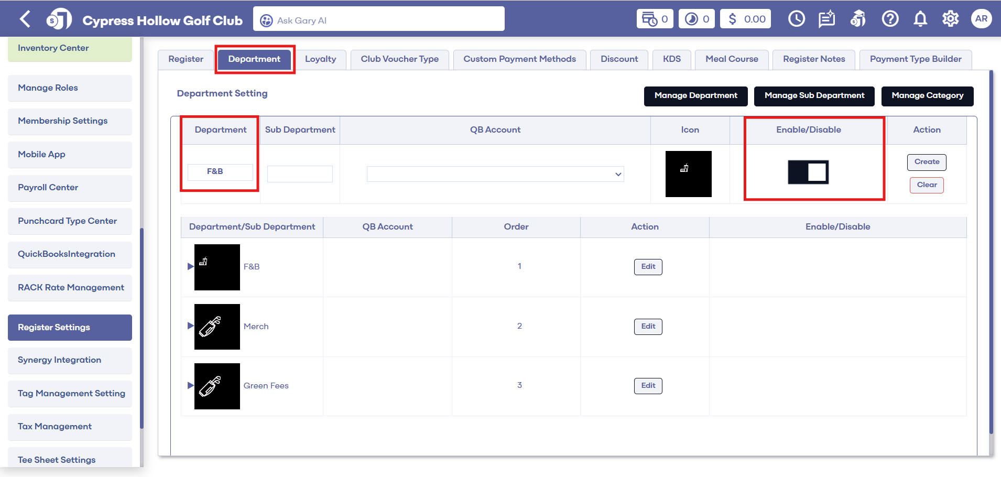Open the settings gear icon

950,19
